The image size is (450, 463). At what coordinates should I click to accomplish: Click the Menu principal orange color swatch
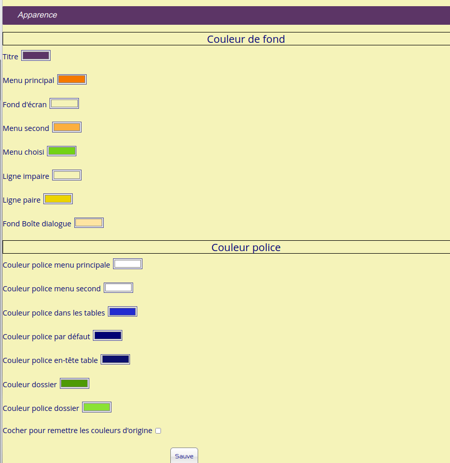(x=72, y=79)
